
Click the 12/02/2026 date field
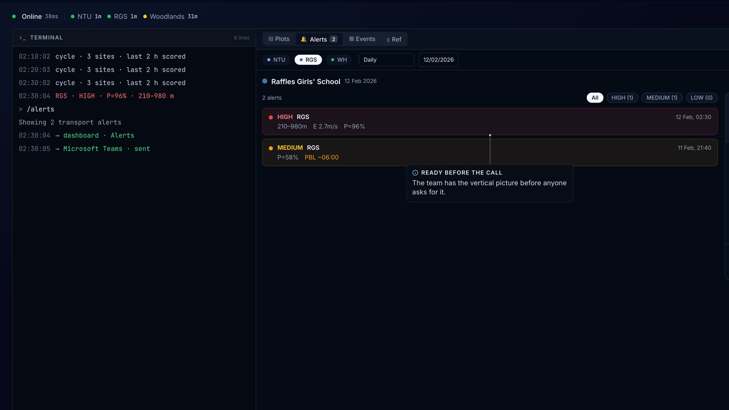[438, 60]
